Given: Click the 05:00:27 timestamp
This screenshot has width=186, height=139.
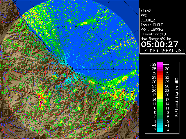Looking at the screenshot, I should (160, 44).
